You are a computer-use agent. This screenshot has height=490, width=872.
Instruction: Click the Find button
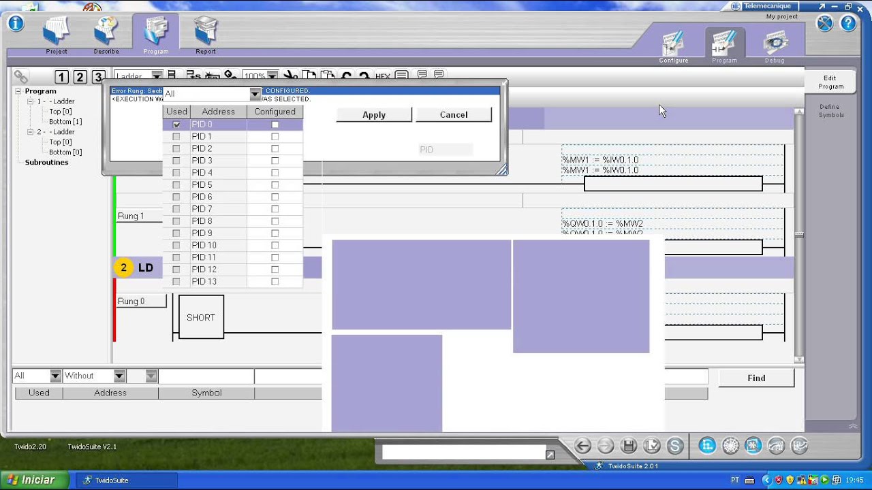click(x=756, y=378)
